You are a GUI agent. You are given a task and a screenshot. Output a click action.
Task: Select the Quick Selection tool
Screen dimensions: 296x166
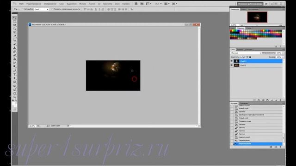tap(15, 29)
